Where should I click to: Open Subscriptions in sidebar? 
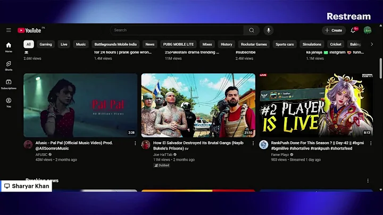[x=9, y=84]
